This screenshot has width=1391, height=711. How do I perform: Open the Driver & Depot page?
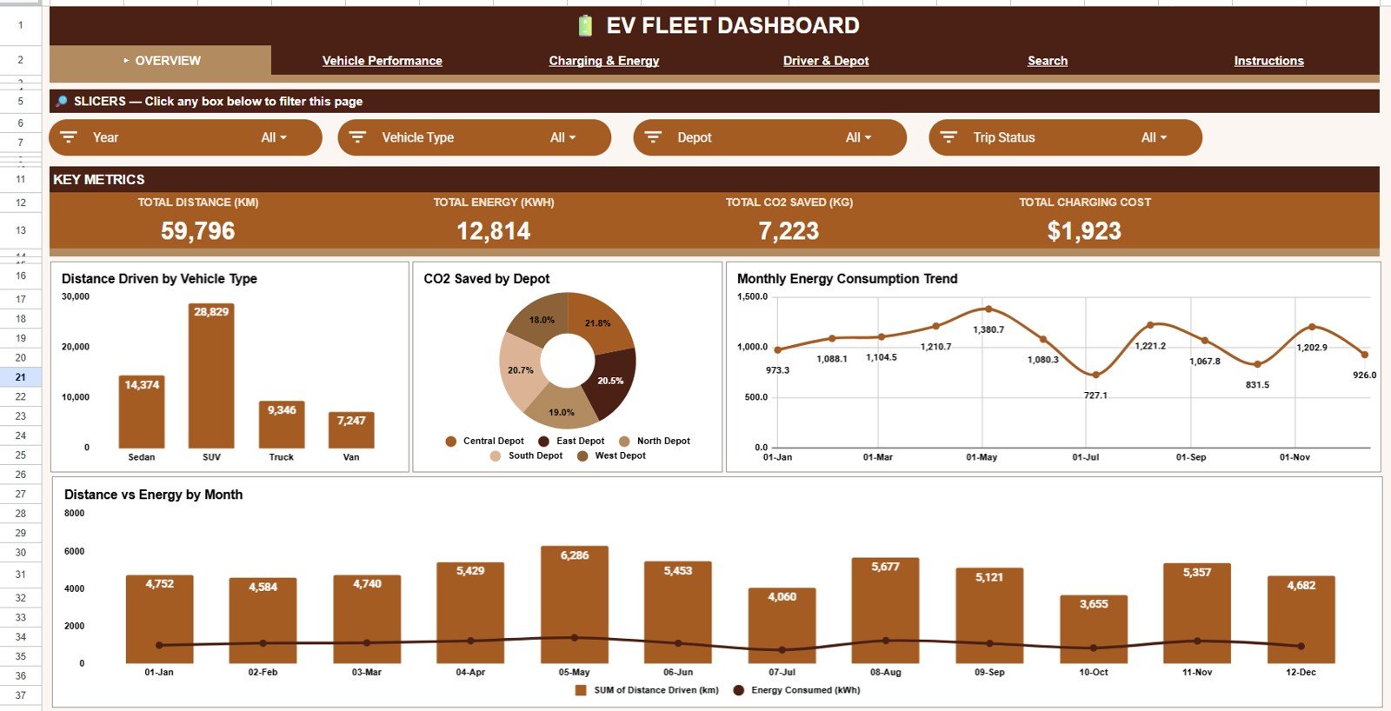click(x=826, y=61)
